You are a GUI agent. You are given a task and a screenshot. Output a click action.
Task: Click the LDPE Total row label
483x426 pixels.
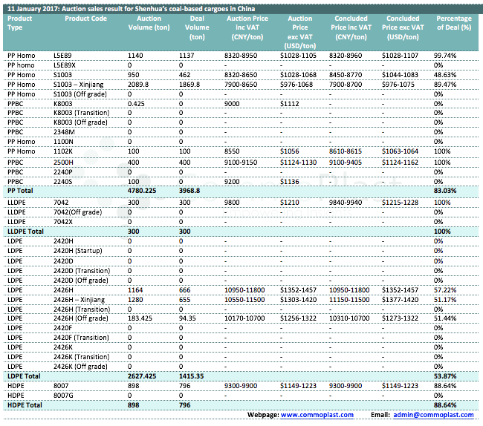(x=24, y=376)
